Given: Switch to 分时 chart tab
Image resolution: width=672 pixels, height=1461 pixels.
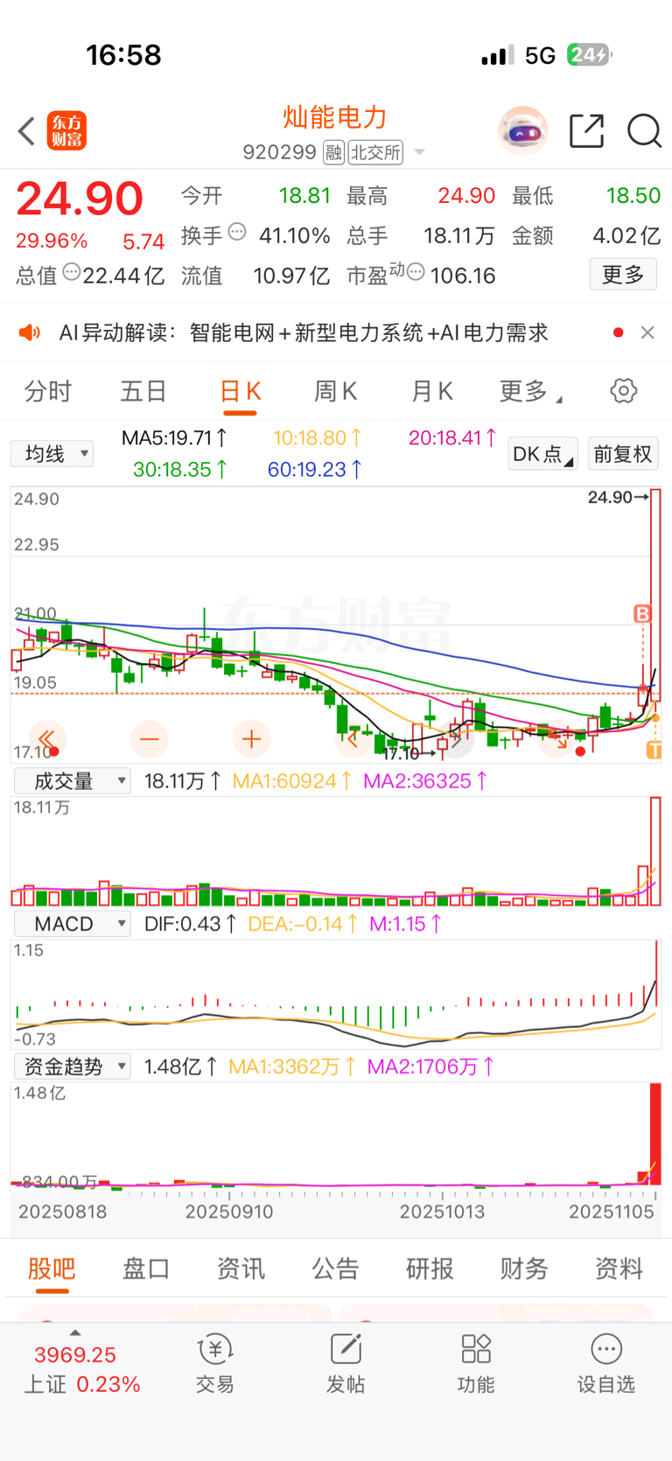Looking at the screenshot, I should pos(48,391).
